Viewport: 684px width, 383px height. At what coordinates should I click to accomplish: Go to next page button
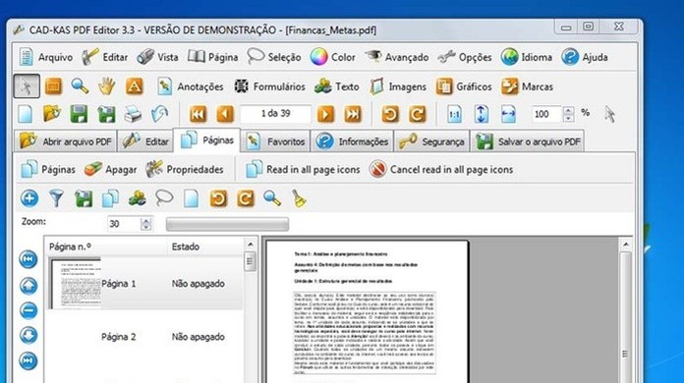325,114
